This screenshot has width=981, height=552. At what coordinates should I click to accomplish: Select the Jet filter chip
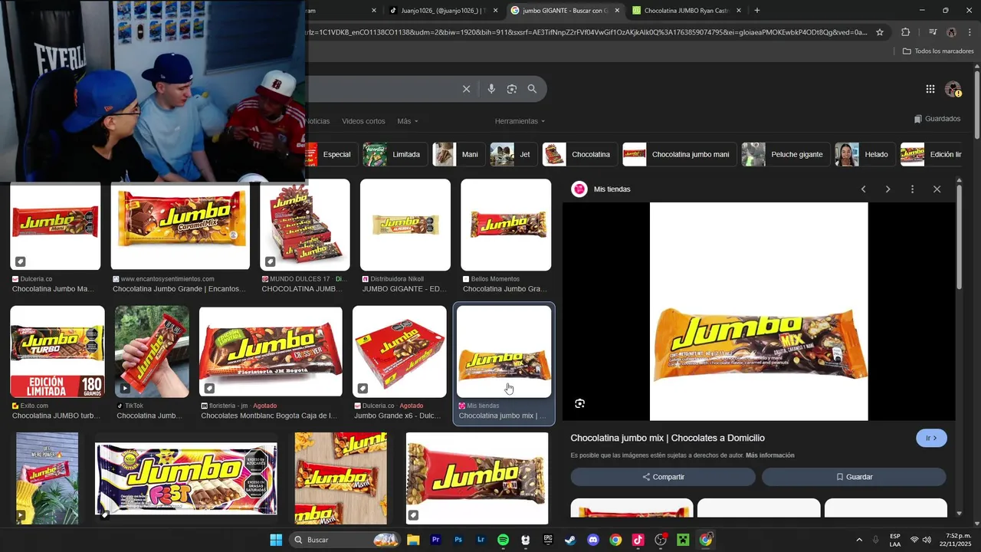tap(513, 154)
